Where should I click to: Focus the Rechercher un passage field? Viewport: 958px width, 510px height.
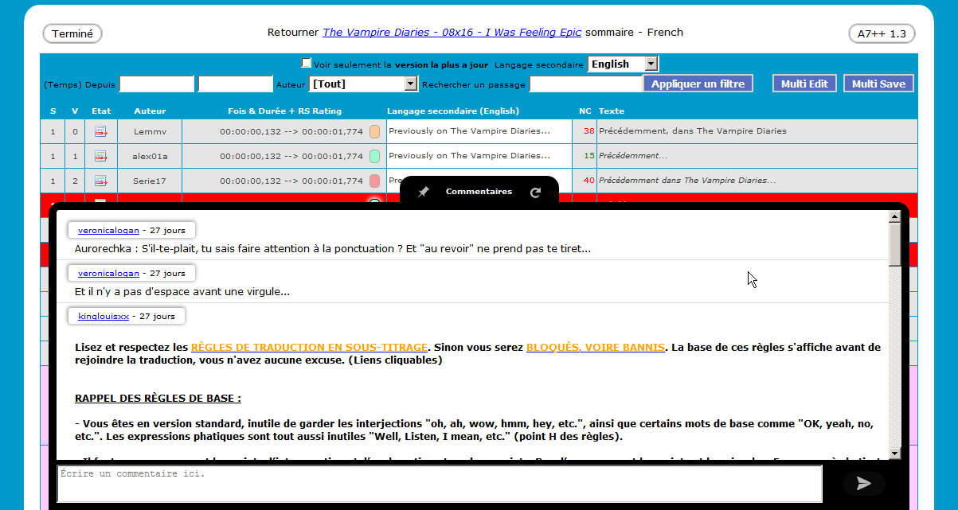click(586, 84)
